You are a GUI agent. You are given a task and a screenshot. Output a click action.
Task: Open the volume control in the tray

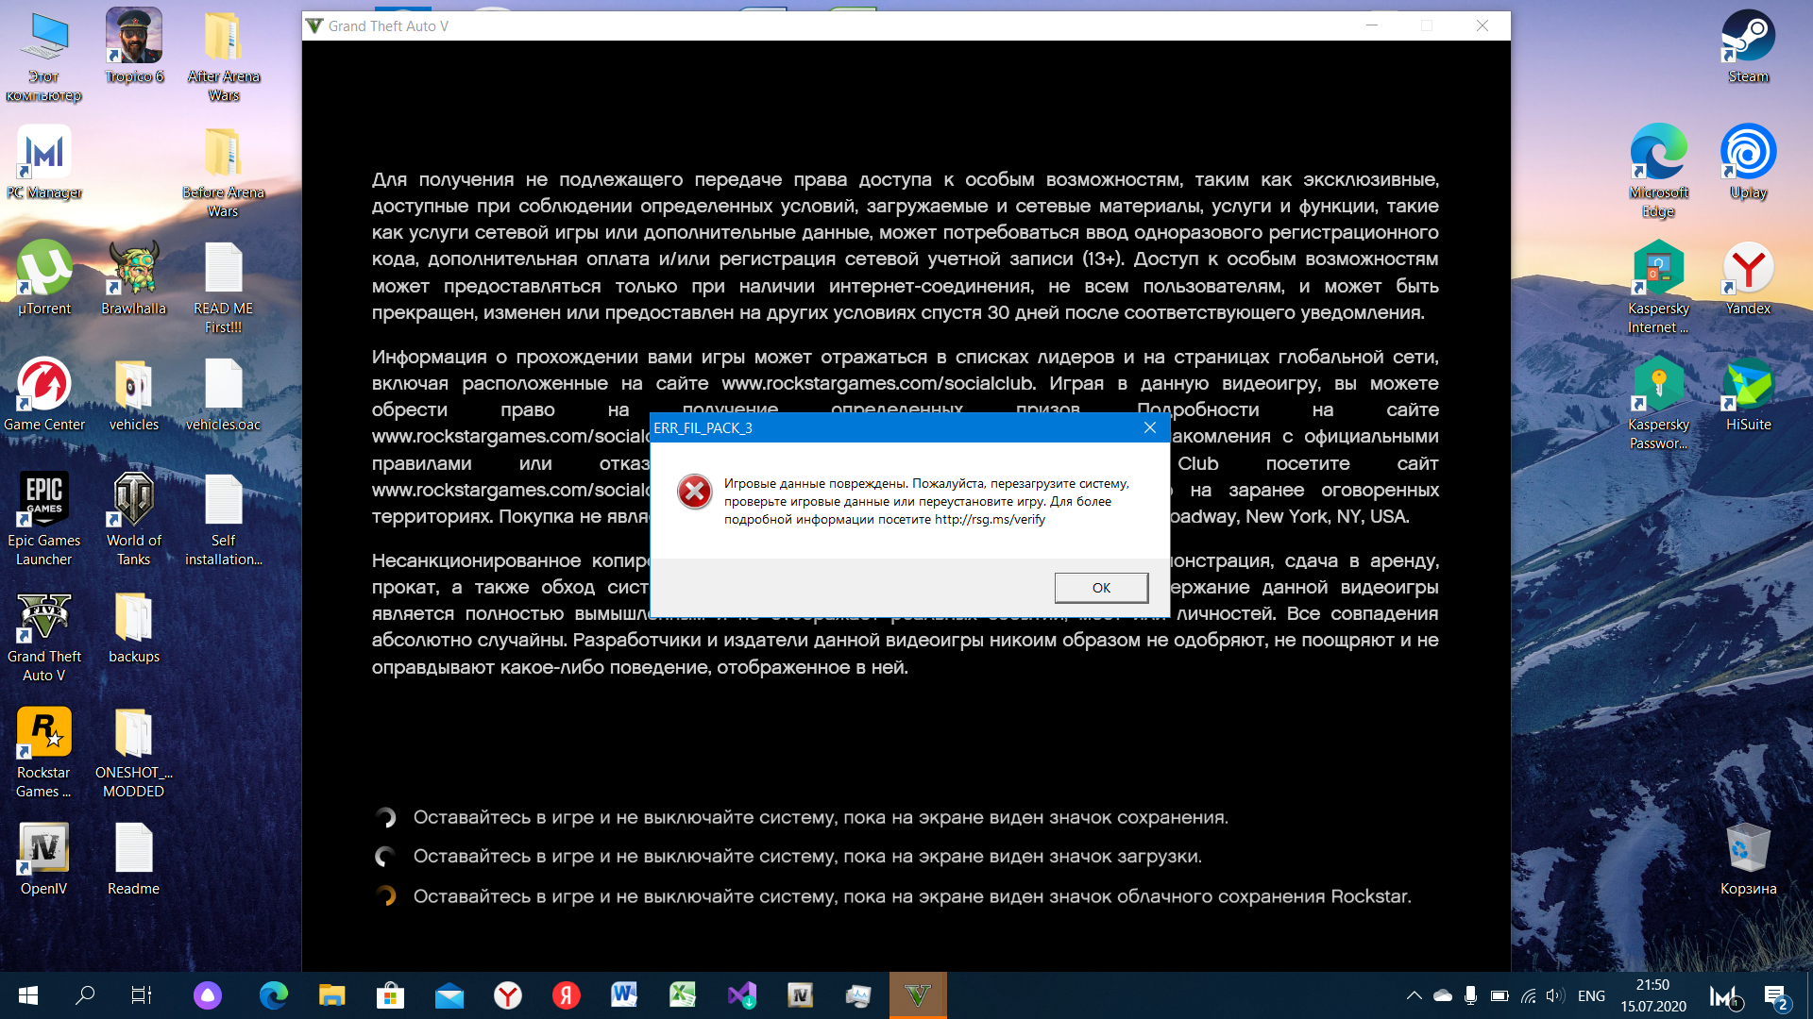(1555, 995)
